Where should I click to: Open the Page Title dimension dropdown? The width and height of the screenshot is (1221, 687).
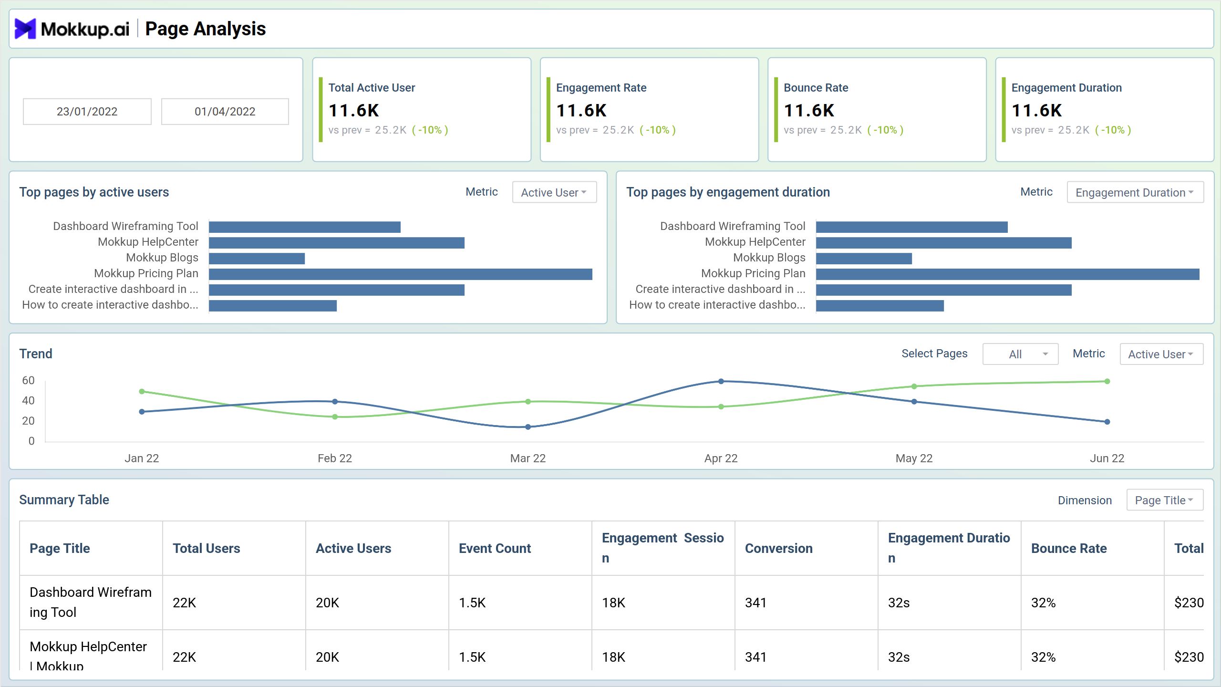point(1165,500)
